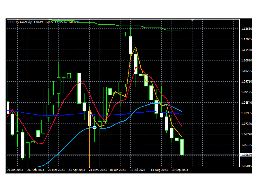Select the most recent weekly candle
This screenshot has width=257, height=192.
pos(182,147)
